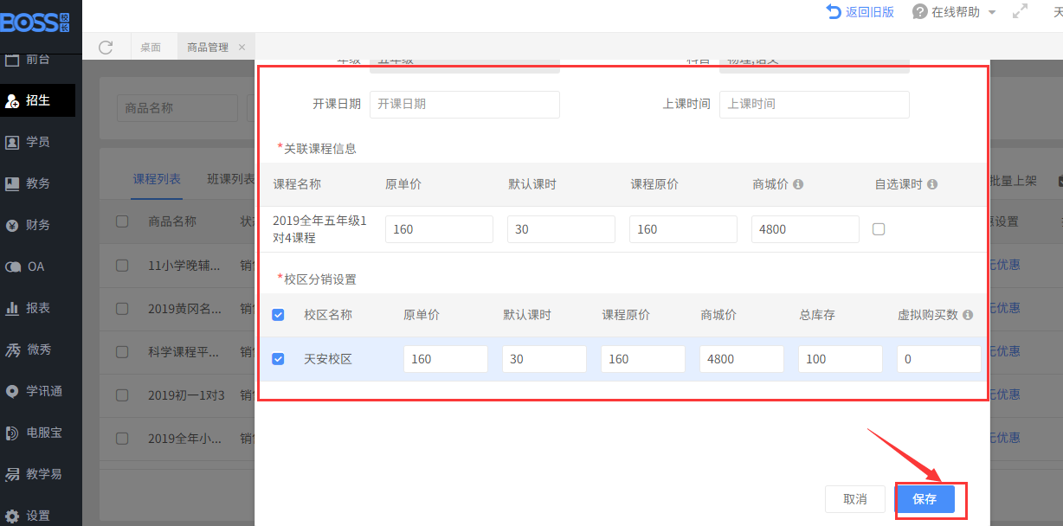Click the info icon next to 虚拟购买数
Viewport: 1063px width, 526px height.
pos(968,315)
